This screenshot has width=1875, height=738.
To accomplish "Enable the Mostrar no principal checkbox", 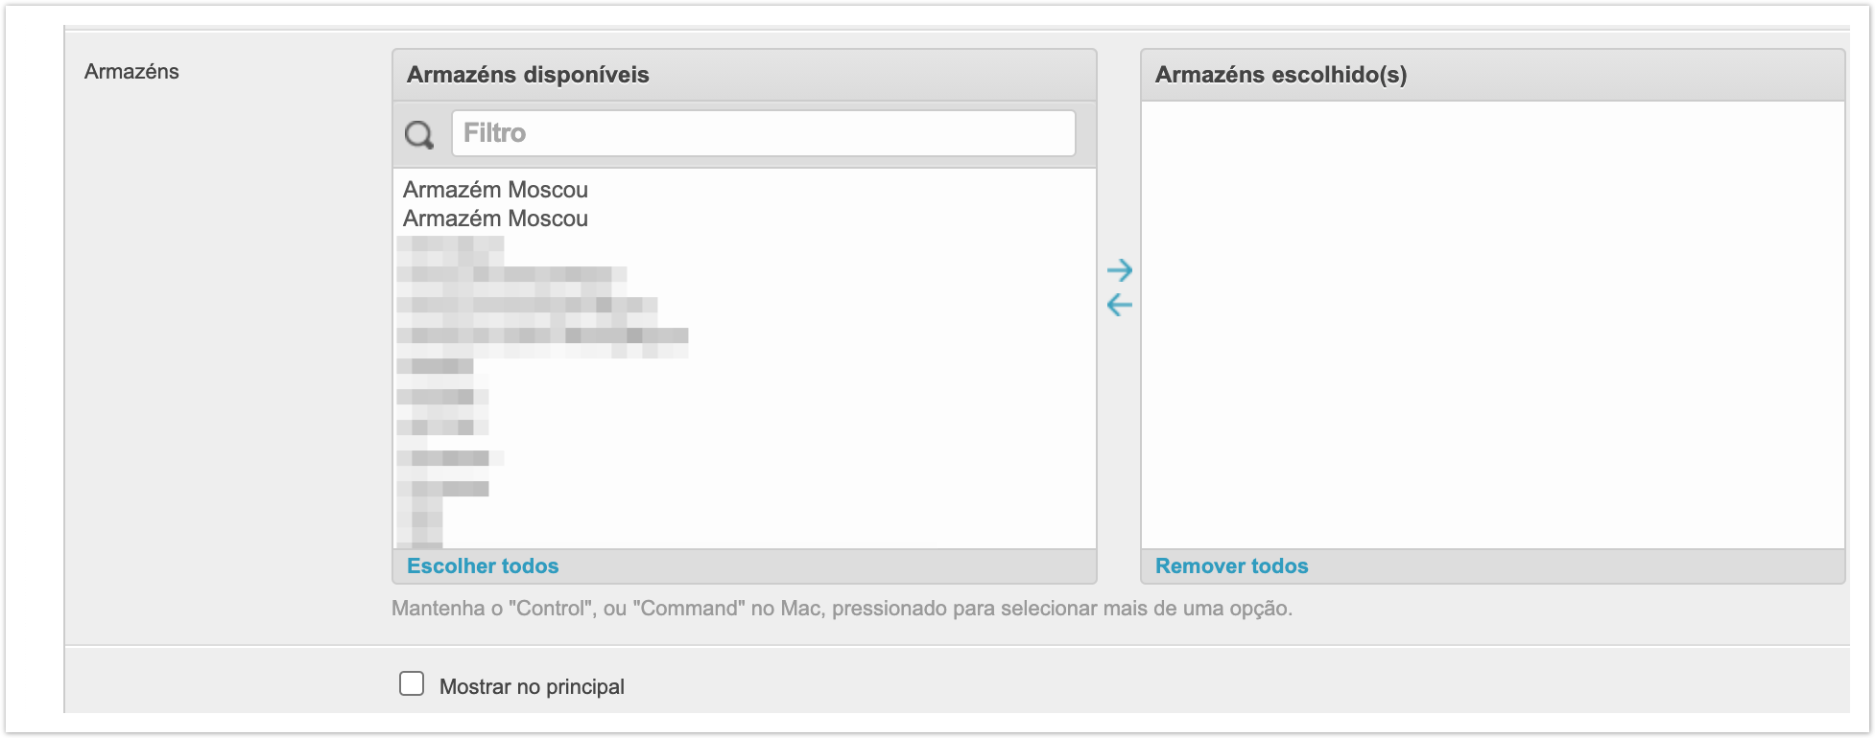I will pyautogui.click(x=412, y=683).
